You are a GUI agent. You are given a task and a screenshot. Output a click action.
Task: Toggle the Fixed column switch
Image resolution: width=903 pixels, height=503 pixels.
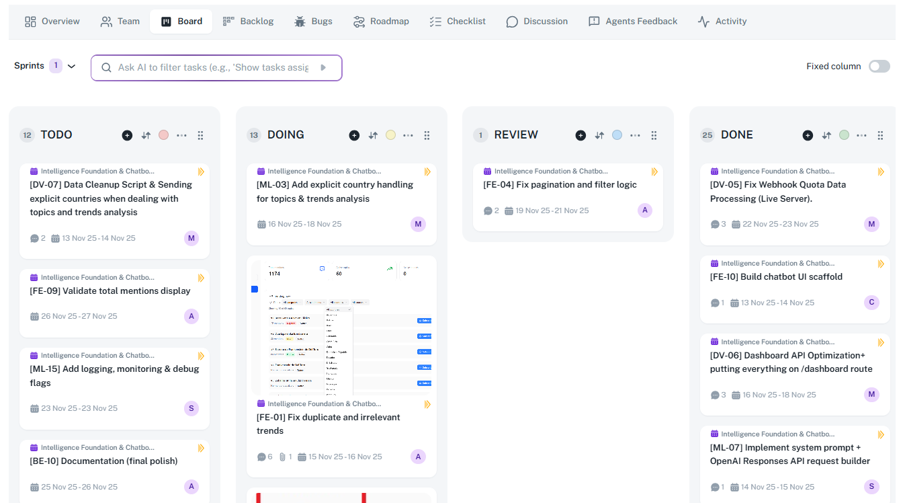click(x=879, y=66)
